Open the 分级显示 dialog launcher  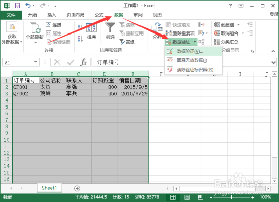252,51
